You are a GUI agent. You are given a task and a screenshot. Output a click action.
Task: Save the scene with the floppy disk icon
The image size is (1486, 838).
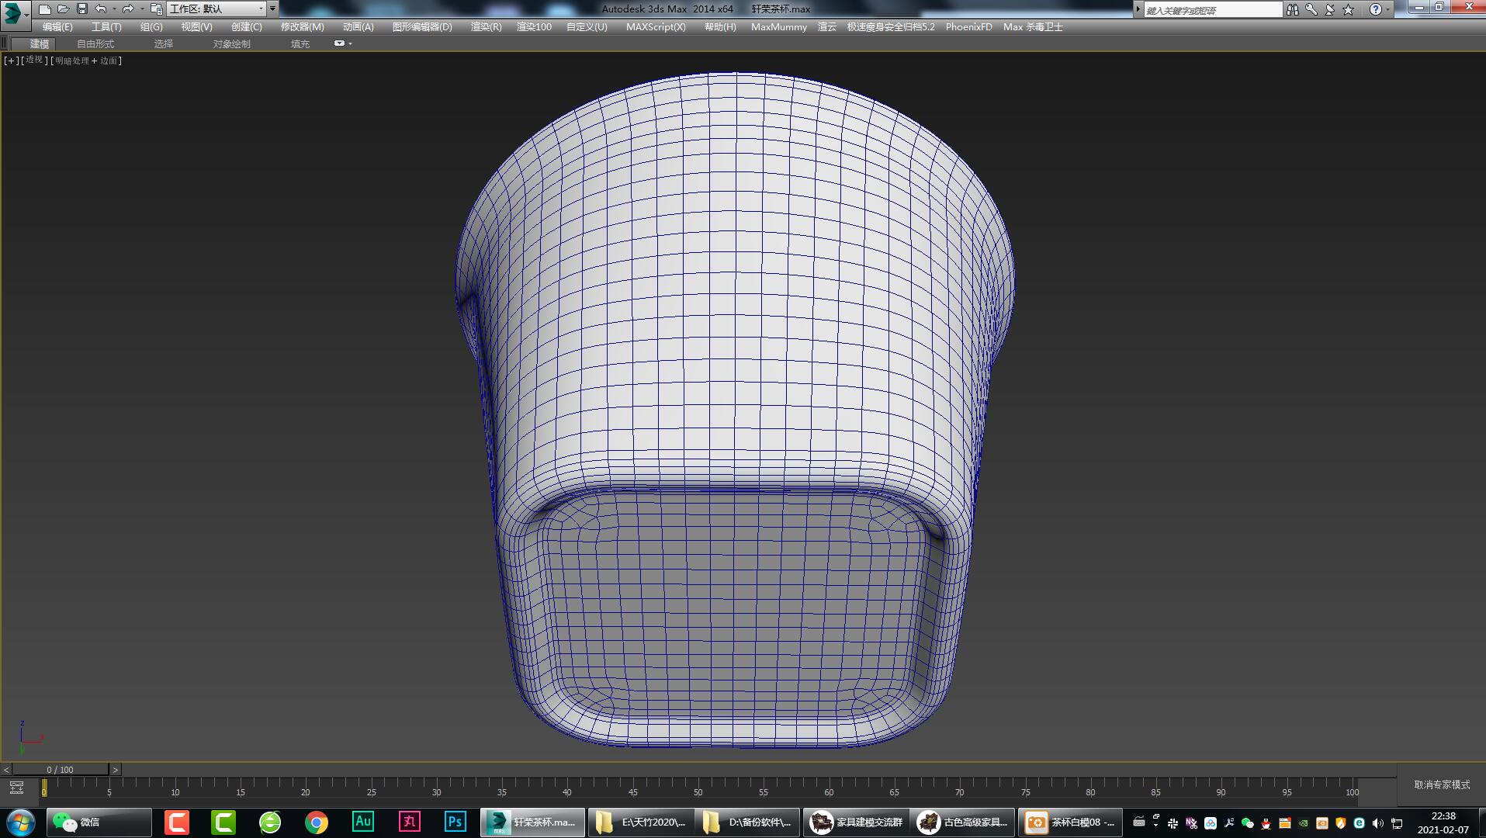pyautogui.click(x=82, y=9)
